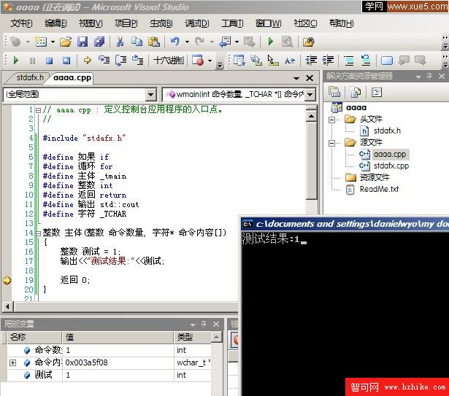The image size is (449, 396).
Task: Switch to the stdafx.h editor tab
Action: (29, 77)
